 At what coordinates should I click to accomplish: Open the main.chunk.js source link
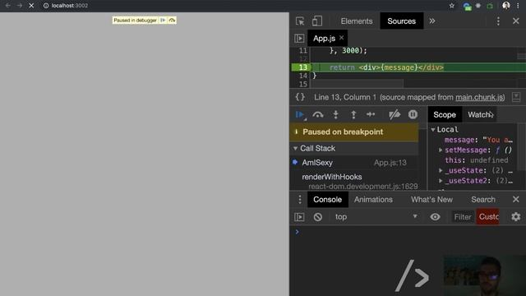point(480,97)
